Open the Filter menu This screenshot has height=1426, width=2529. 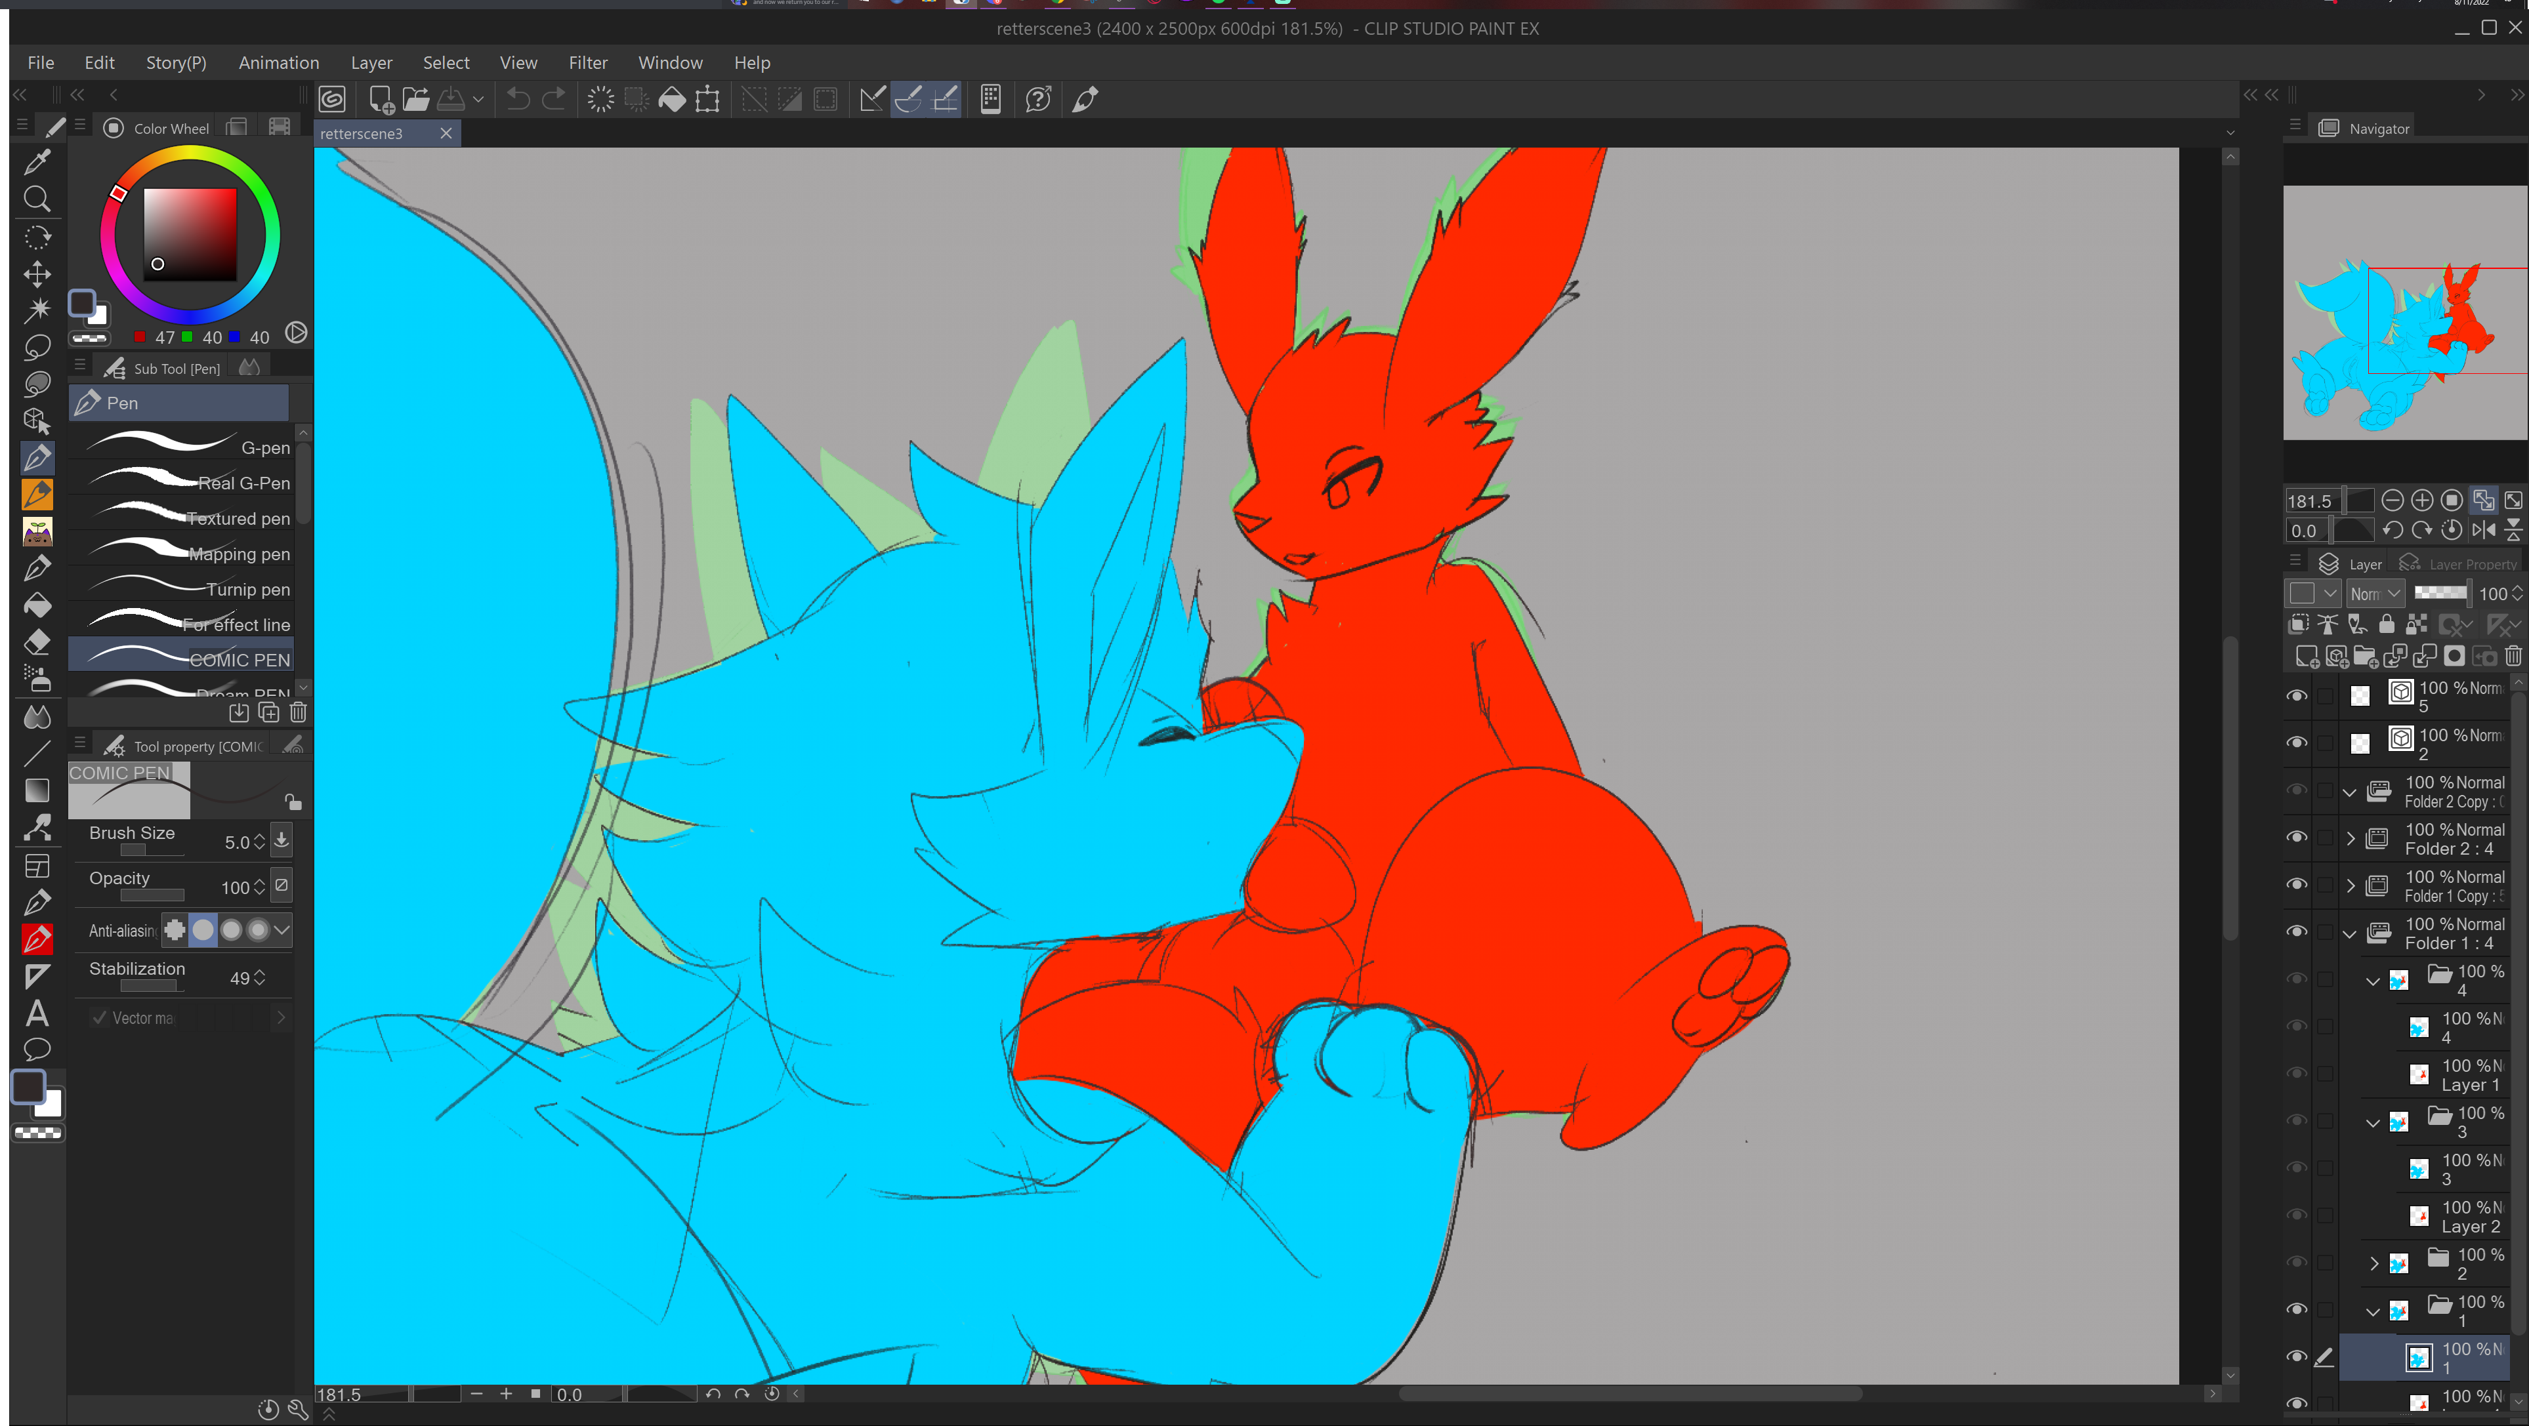click(587, 63)
